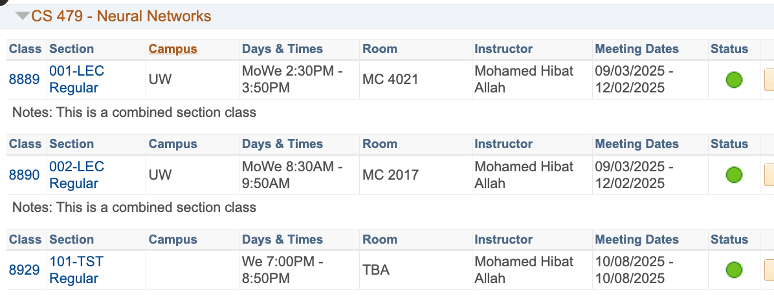Open the 101-TST Regular section link
Screen dimensions: 774x296
click(x=76, y=270)
